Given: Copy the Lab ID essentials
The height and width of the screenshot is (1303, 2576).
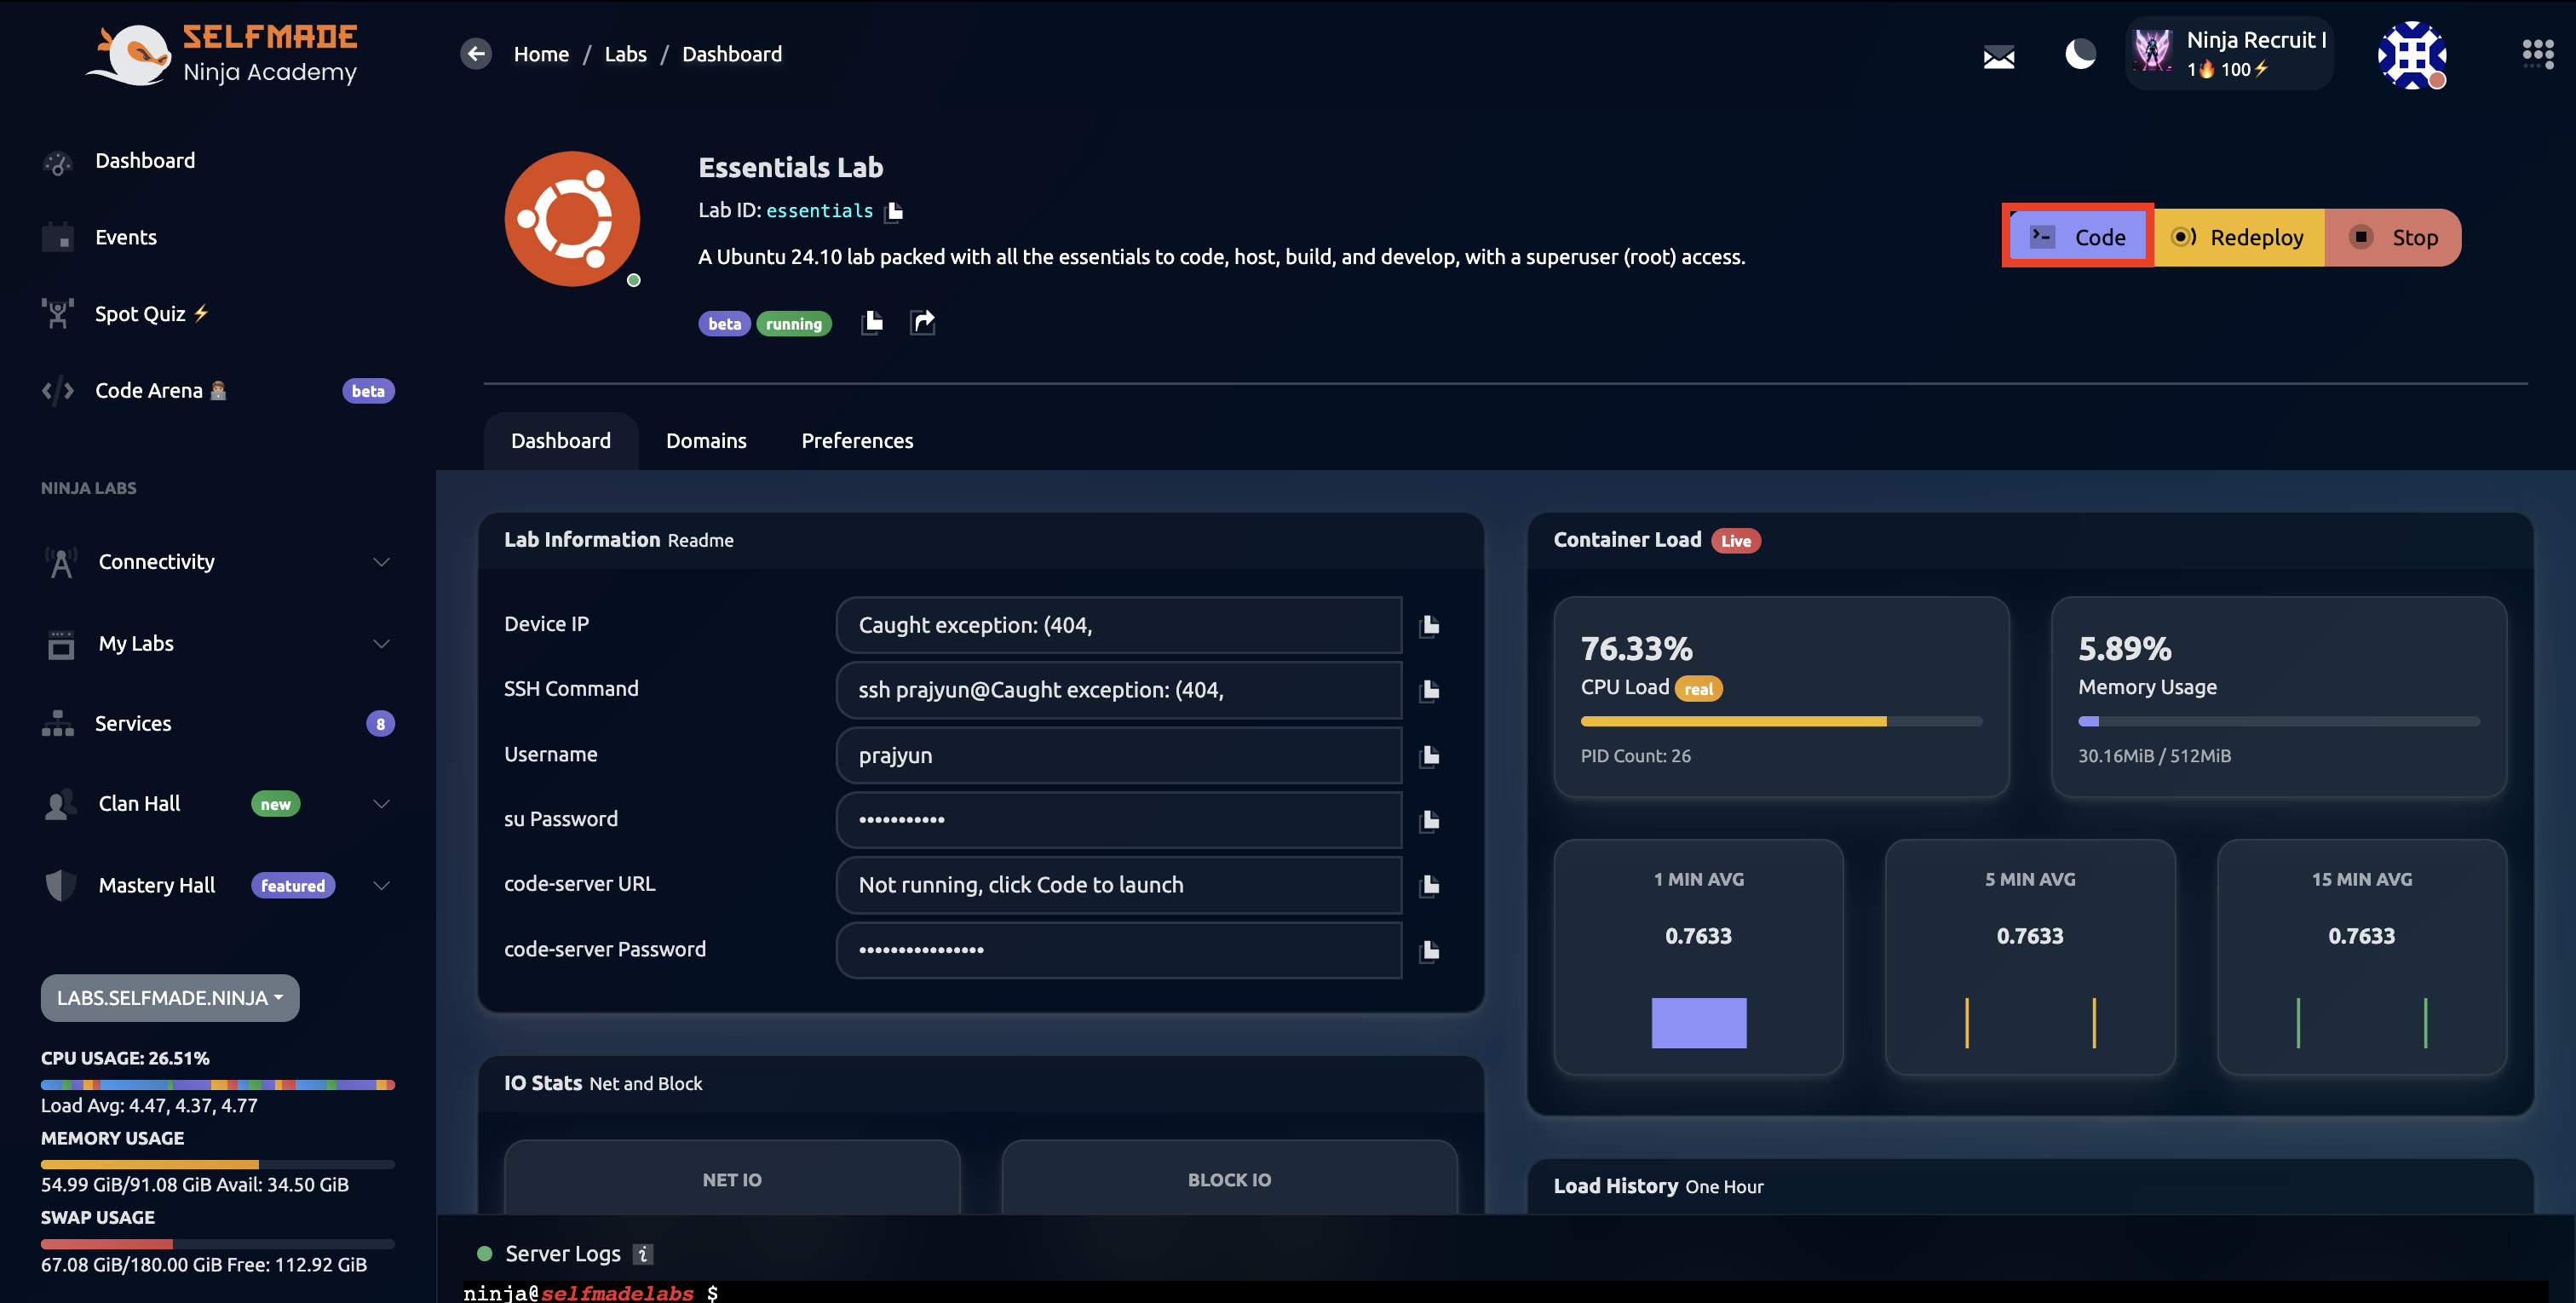Looking at the screenshot, I should (x=895, y=211).
